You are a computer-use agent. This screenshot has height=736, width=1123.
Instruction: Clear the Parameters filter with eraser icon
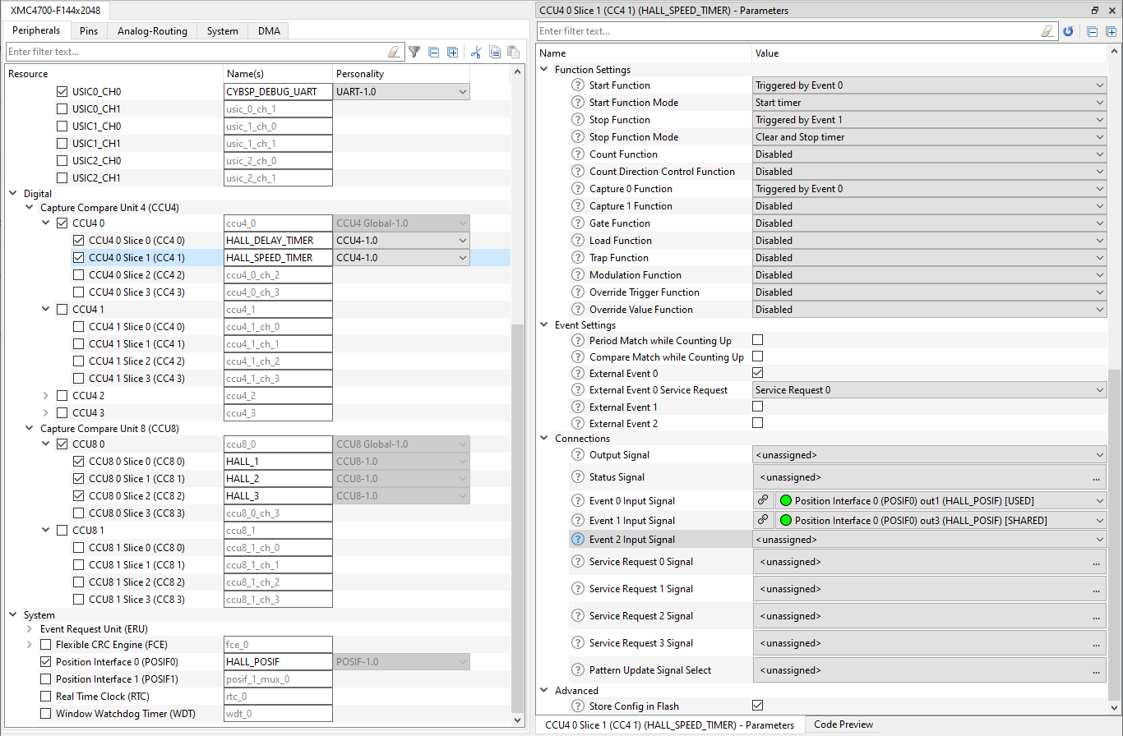pyautogui.click(x=1047, y=31)
